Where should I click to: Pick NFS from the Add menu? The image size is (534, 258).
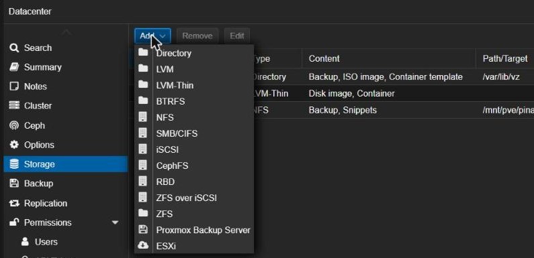[194, 117]
